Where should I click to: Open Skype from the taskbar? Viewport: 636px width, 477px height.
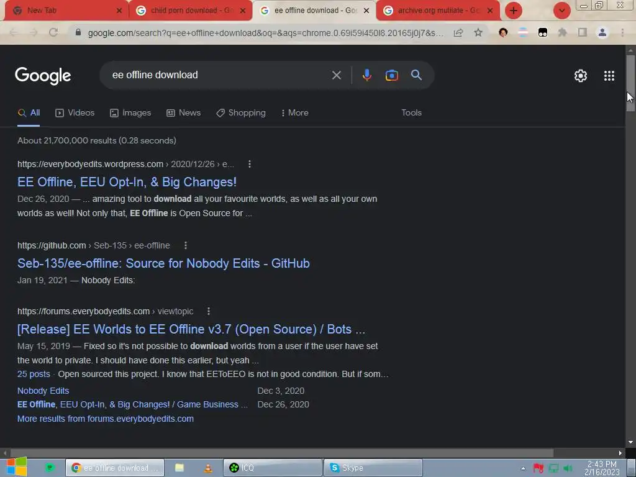pos(373,468)
